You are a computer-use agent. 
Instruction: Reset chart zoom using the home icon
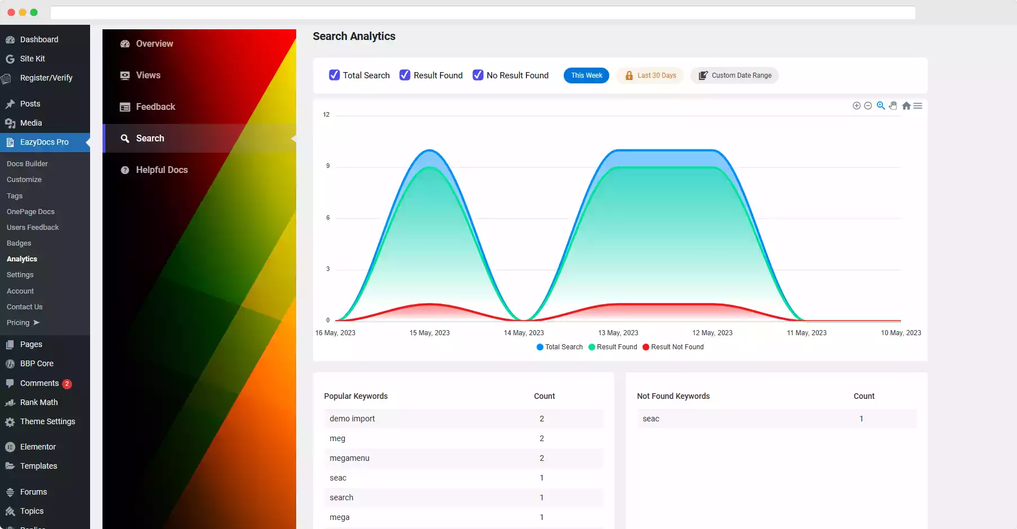(906, 105)
